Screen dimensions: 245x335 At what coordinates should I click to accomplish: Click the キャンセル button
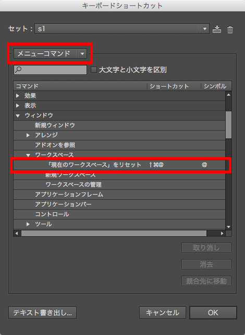tap(162, 313)
